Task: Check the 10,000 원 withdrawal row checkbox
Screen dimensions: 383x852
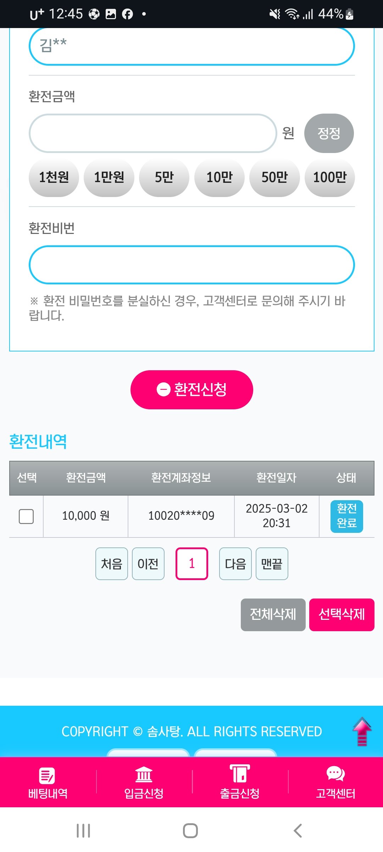Action: tap(26, 516)
